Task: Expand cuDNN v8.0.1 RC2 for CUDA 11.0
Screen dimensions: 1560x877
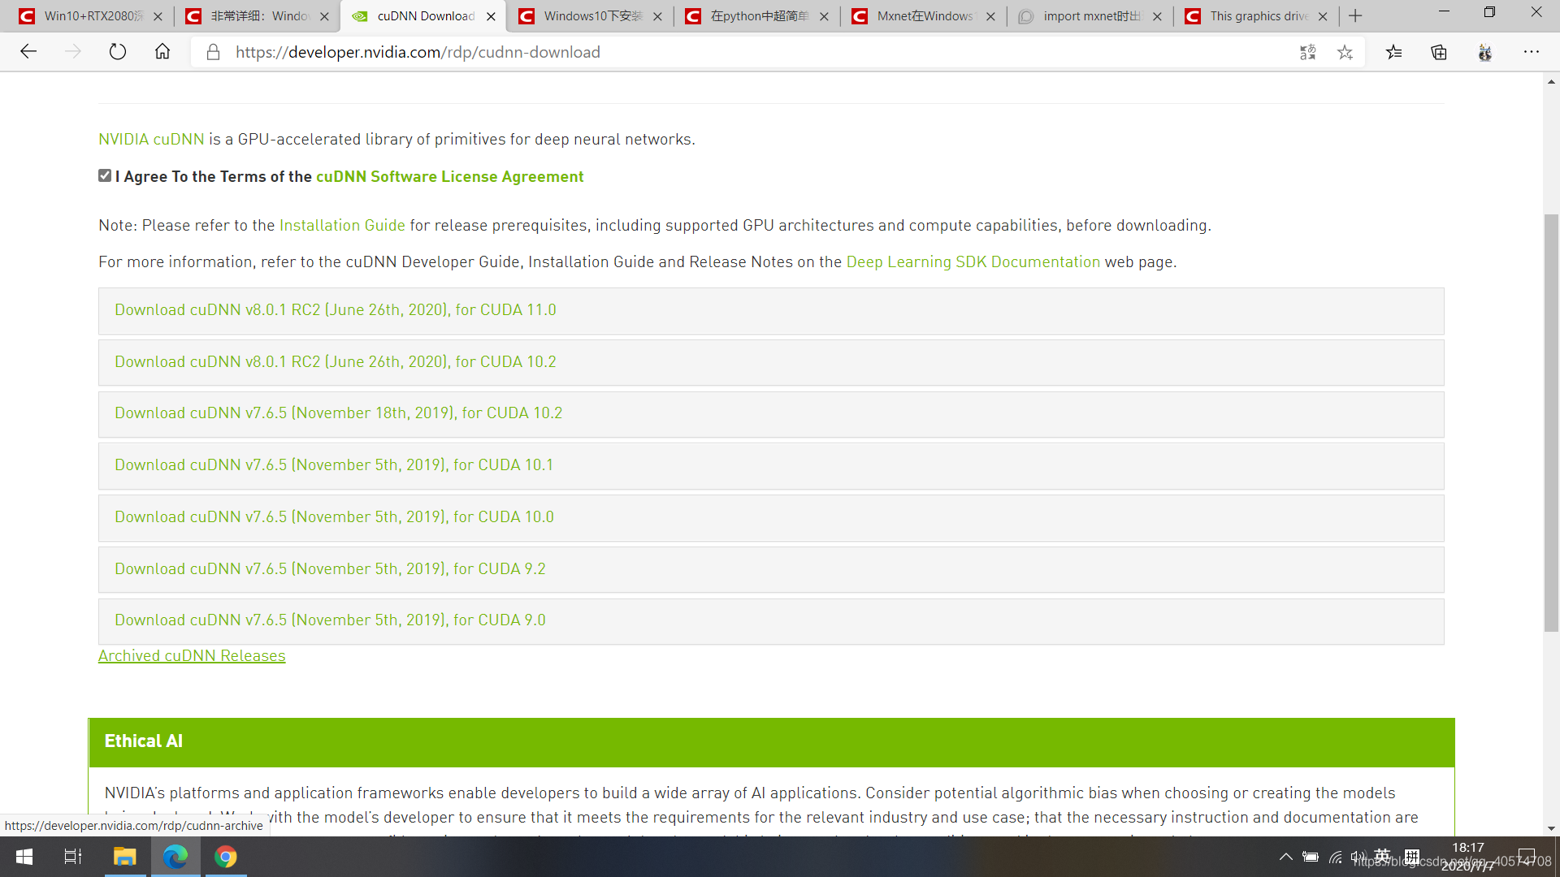Action: point(336,310)
